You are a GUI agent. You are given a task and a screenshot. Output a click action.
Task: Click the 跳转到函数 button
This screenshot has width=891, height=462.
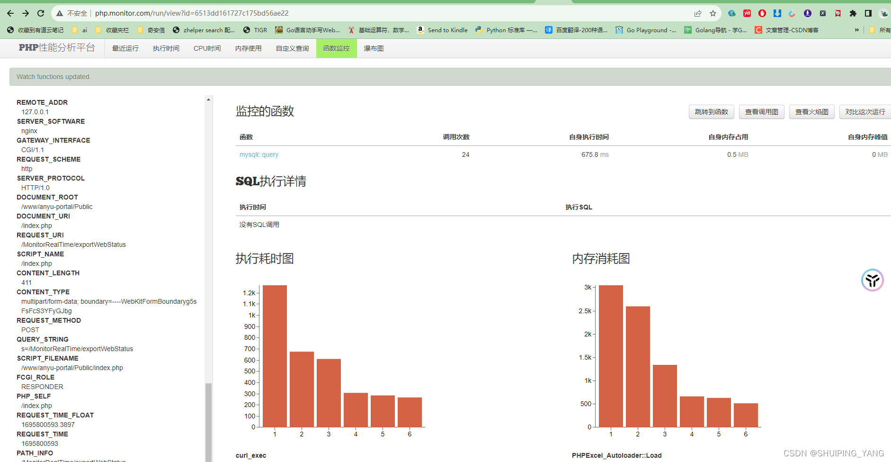click(712, 112)
